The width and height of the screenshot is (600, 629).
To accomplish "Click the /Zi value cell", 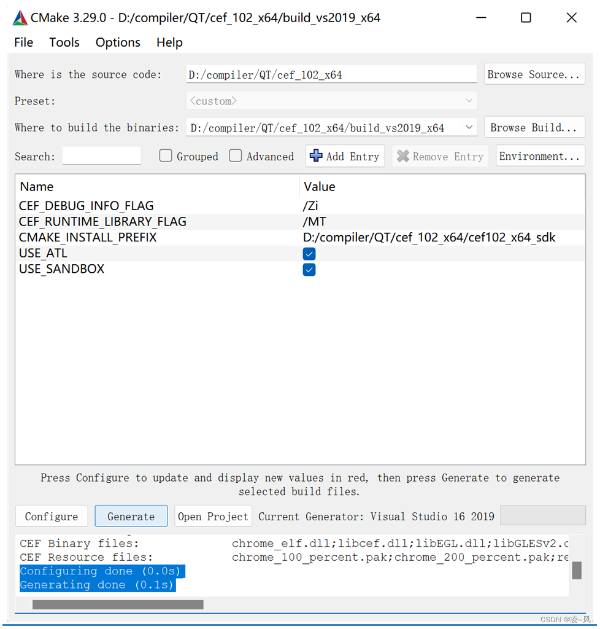I will [310, 206].
